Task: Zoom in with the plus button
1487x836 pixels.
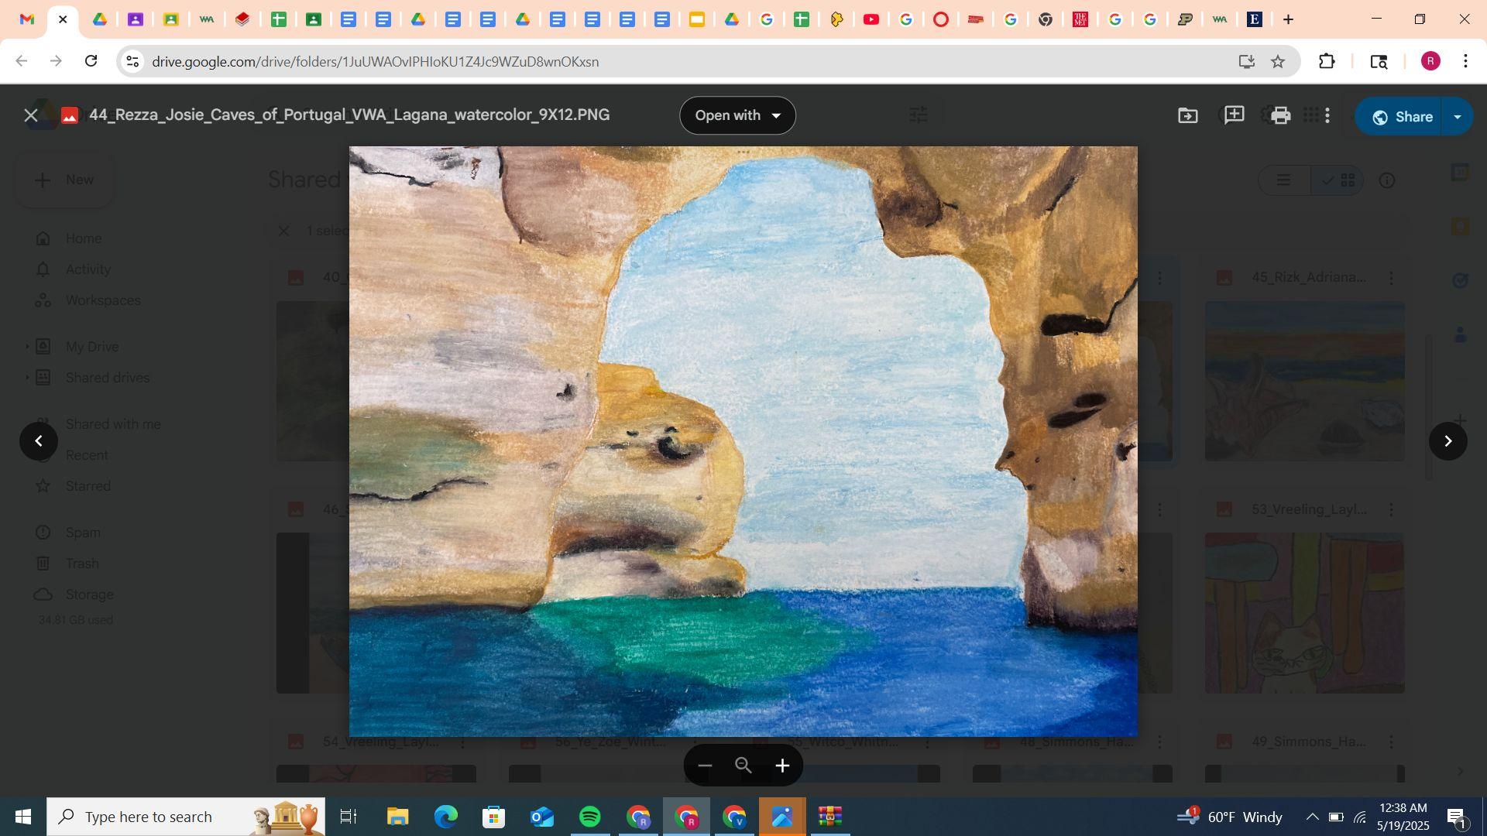Action: pos(782,766)
